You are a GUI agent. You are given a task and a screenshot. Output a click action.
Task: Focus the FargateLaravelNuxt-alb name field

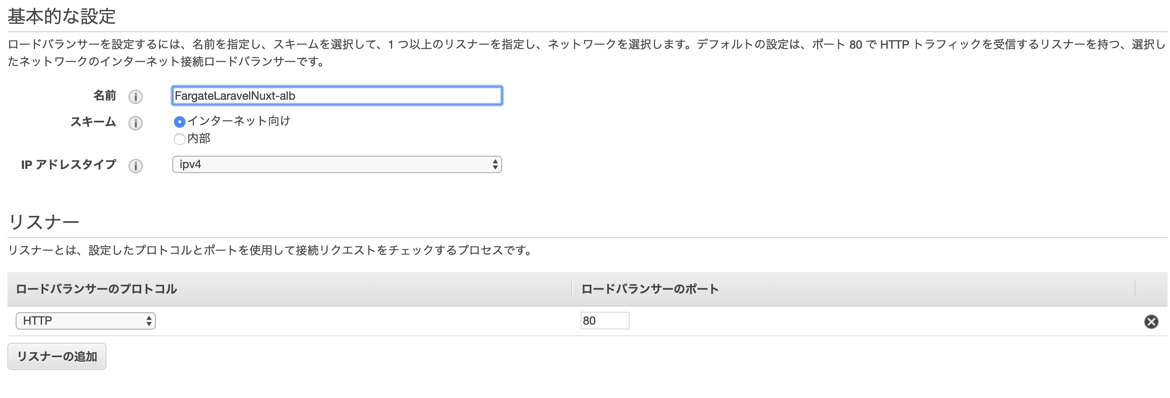(x=336, y=96)
